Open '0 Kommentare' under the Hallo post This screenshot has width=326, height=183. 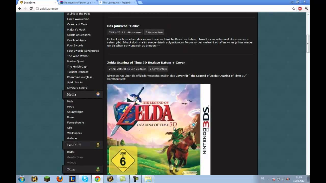pyautogui.click(x=154, y=32)
